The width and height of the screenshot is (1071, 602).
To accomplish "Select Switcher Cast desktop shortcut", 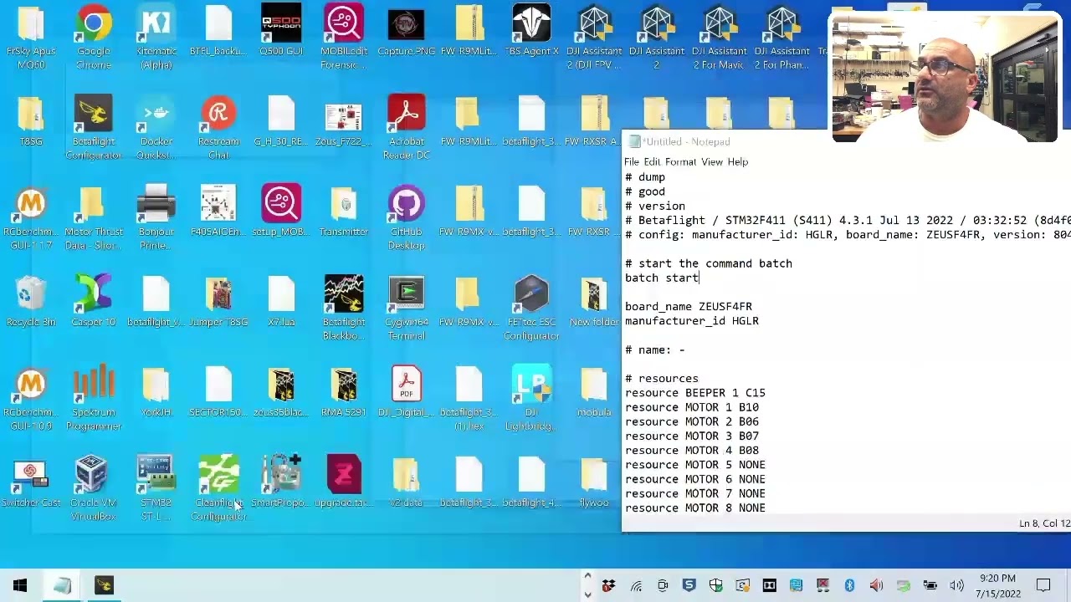I will pyautogui.click(x=31, y=482).
